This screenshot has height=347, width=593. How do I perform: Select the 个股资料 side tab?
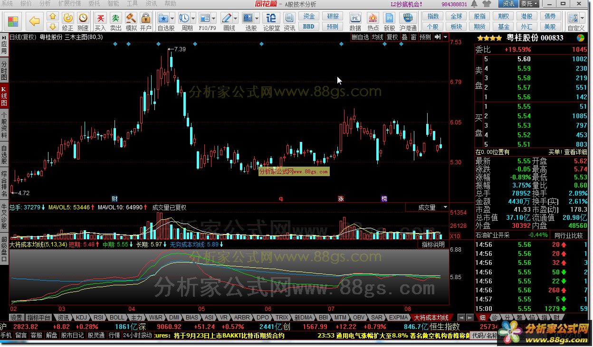click(x=4, y=125)
